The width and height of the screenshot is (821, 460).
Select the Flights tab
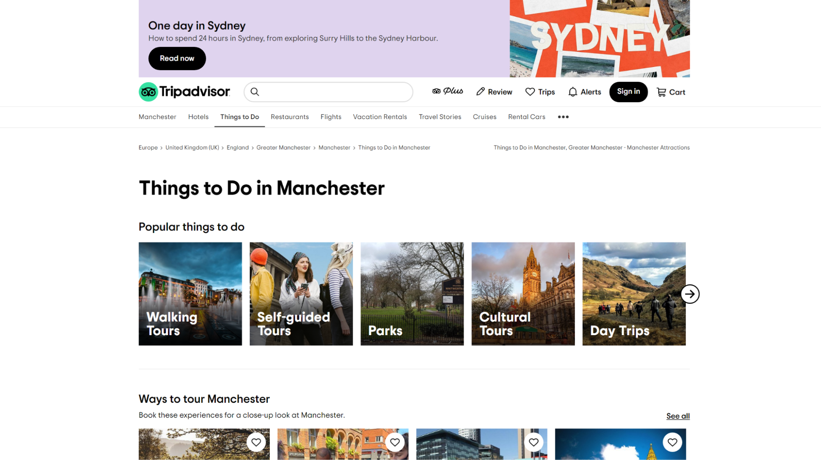click(331, 117)
